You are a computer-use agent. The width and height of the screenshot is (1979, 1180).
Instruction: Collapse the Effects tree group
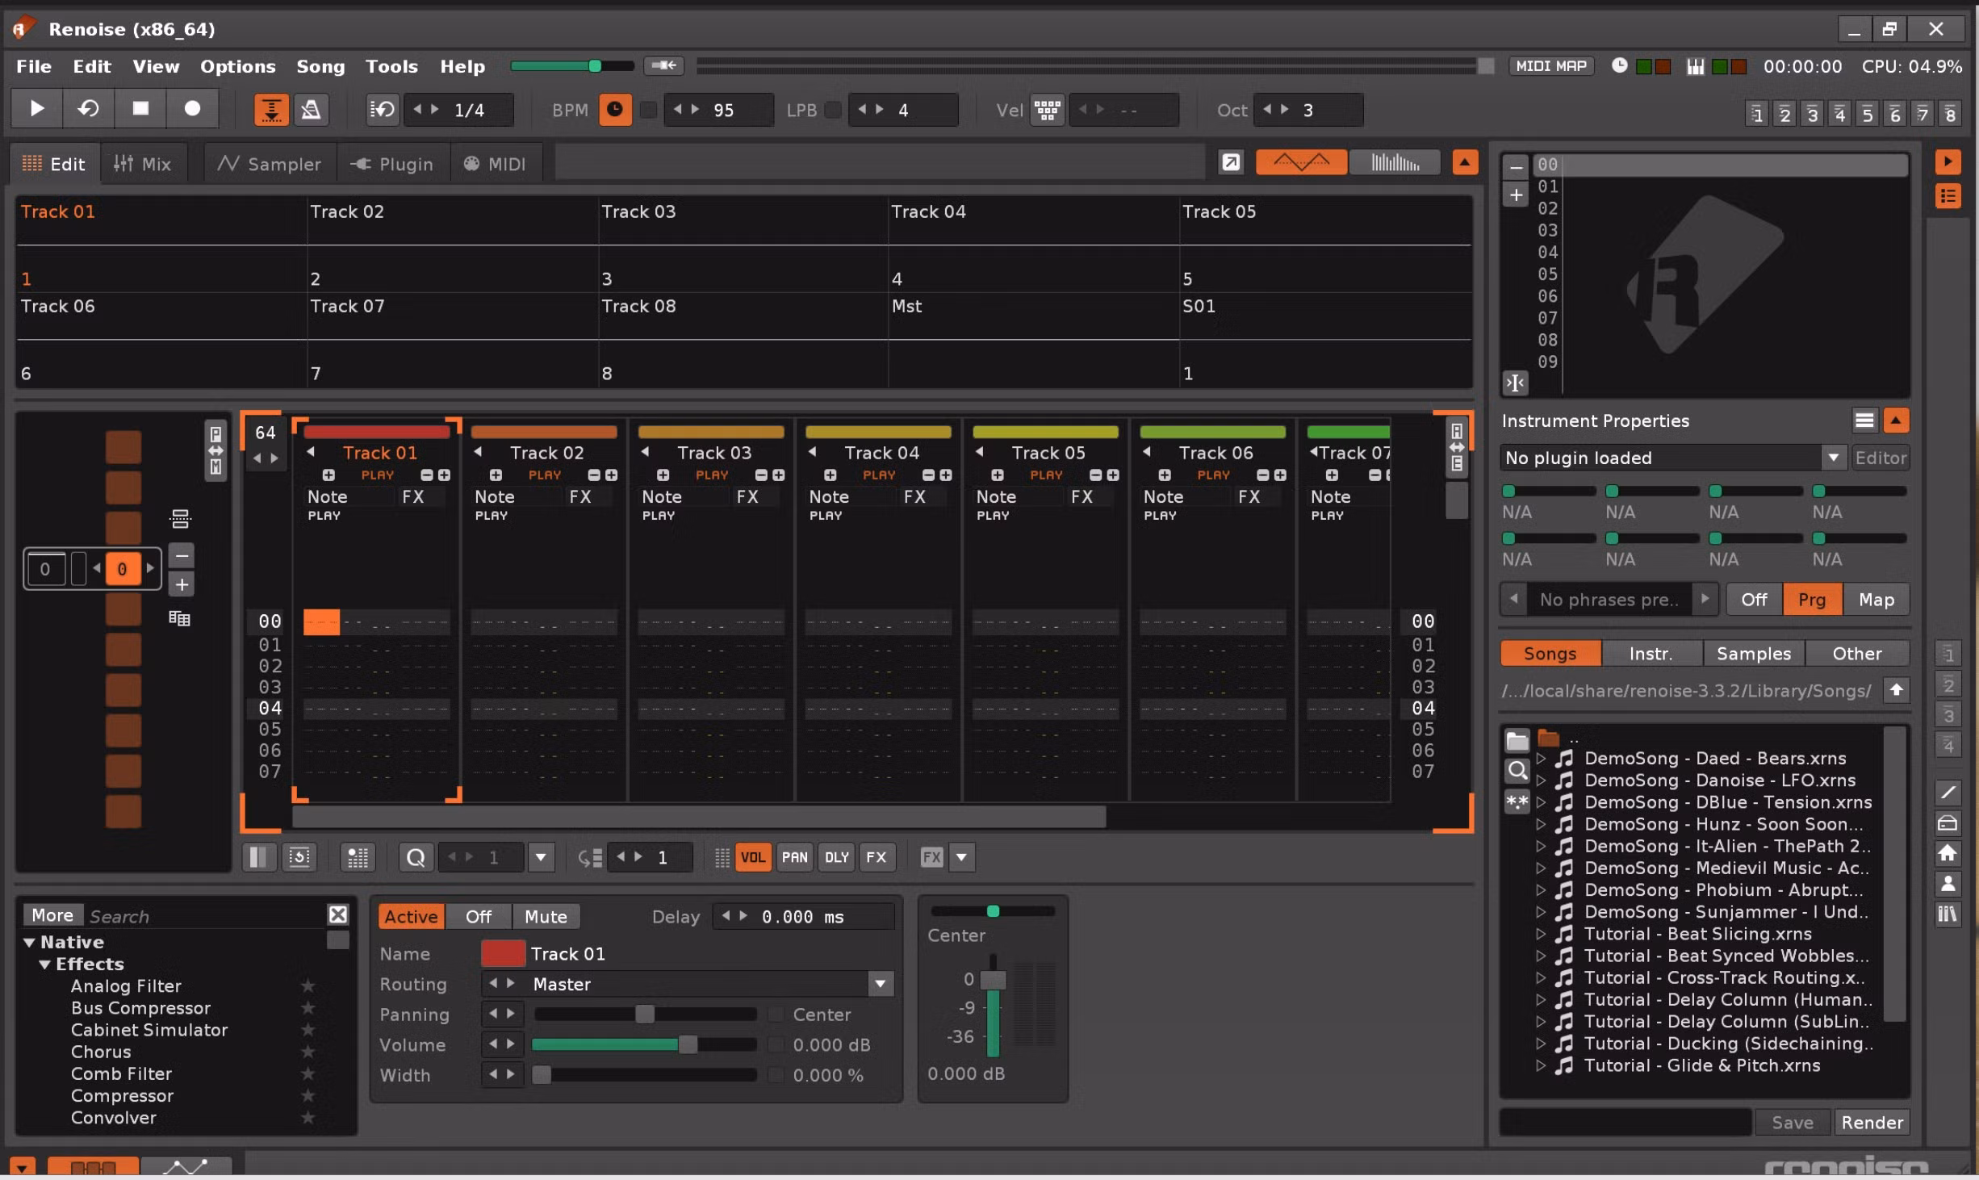[x=45, y=964]
